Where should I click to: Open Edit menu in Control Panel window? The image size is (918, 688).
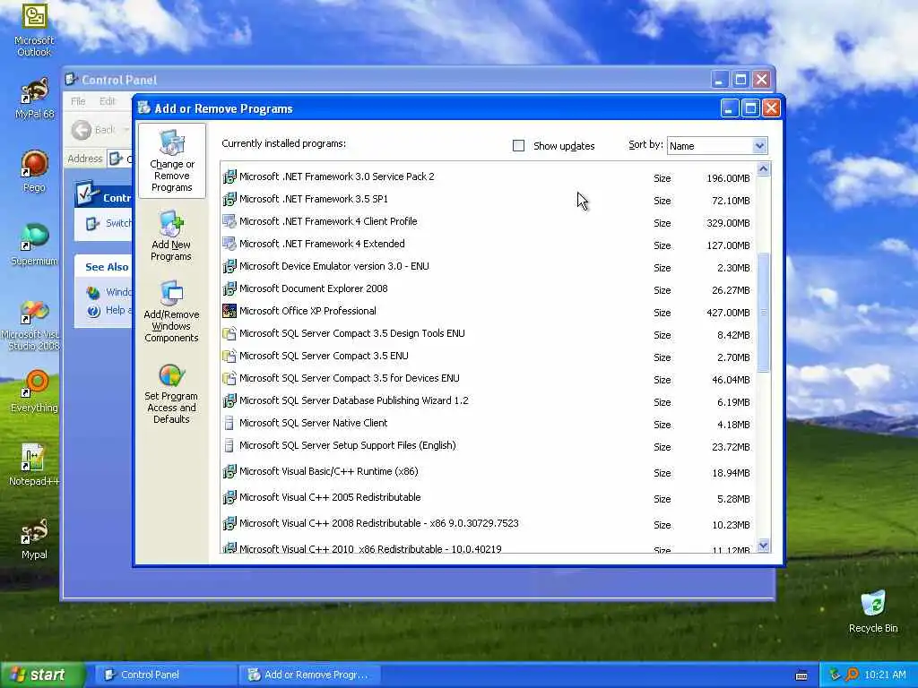pyautogui.click(x=108, y=101)
